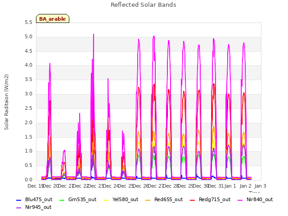
Task: Click the red Redg715_out color marker
Action: pos(192,200)
